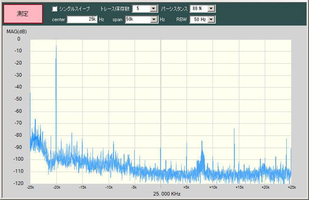This screenshot has height=200, width=309.
Task: Click the +25k frequency axis label
Action: click(292, 187)
